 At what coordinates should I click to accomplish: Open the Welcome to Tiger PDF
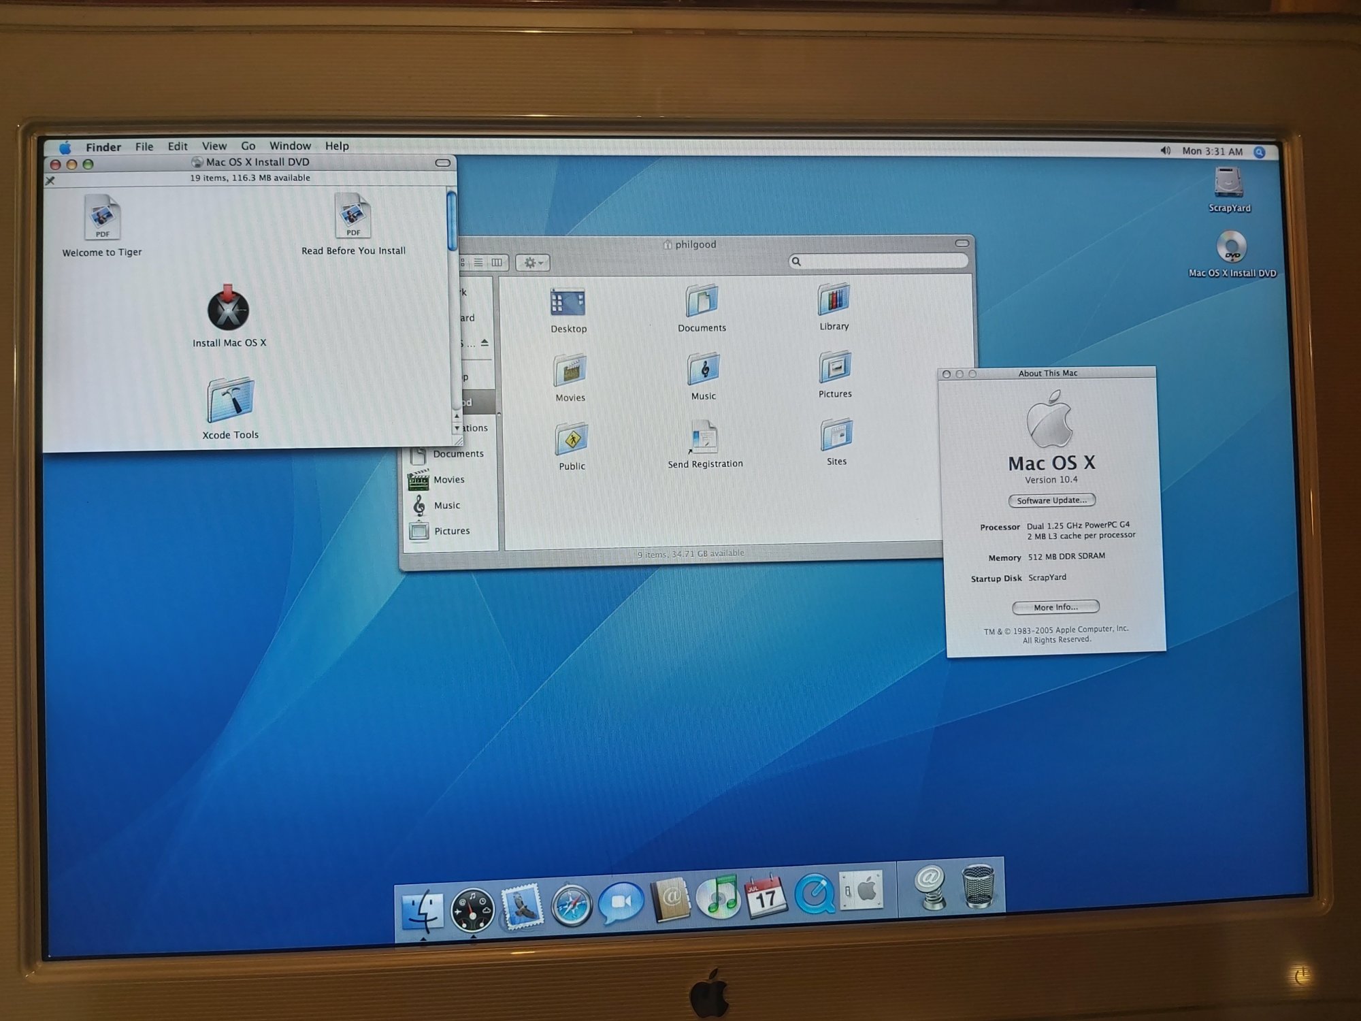click(x=102, y=218)
